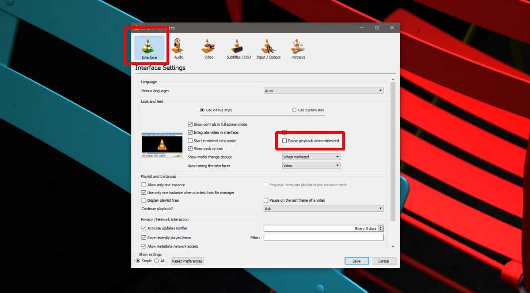
Task: Open the Subtitles / OSD category
Action: (x=238, y=49)
